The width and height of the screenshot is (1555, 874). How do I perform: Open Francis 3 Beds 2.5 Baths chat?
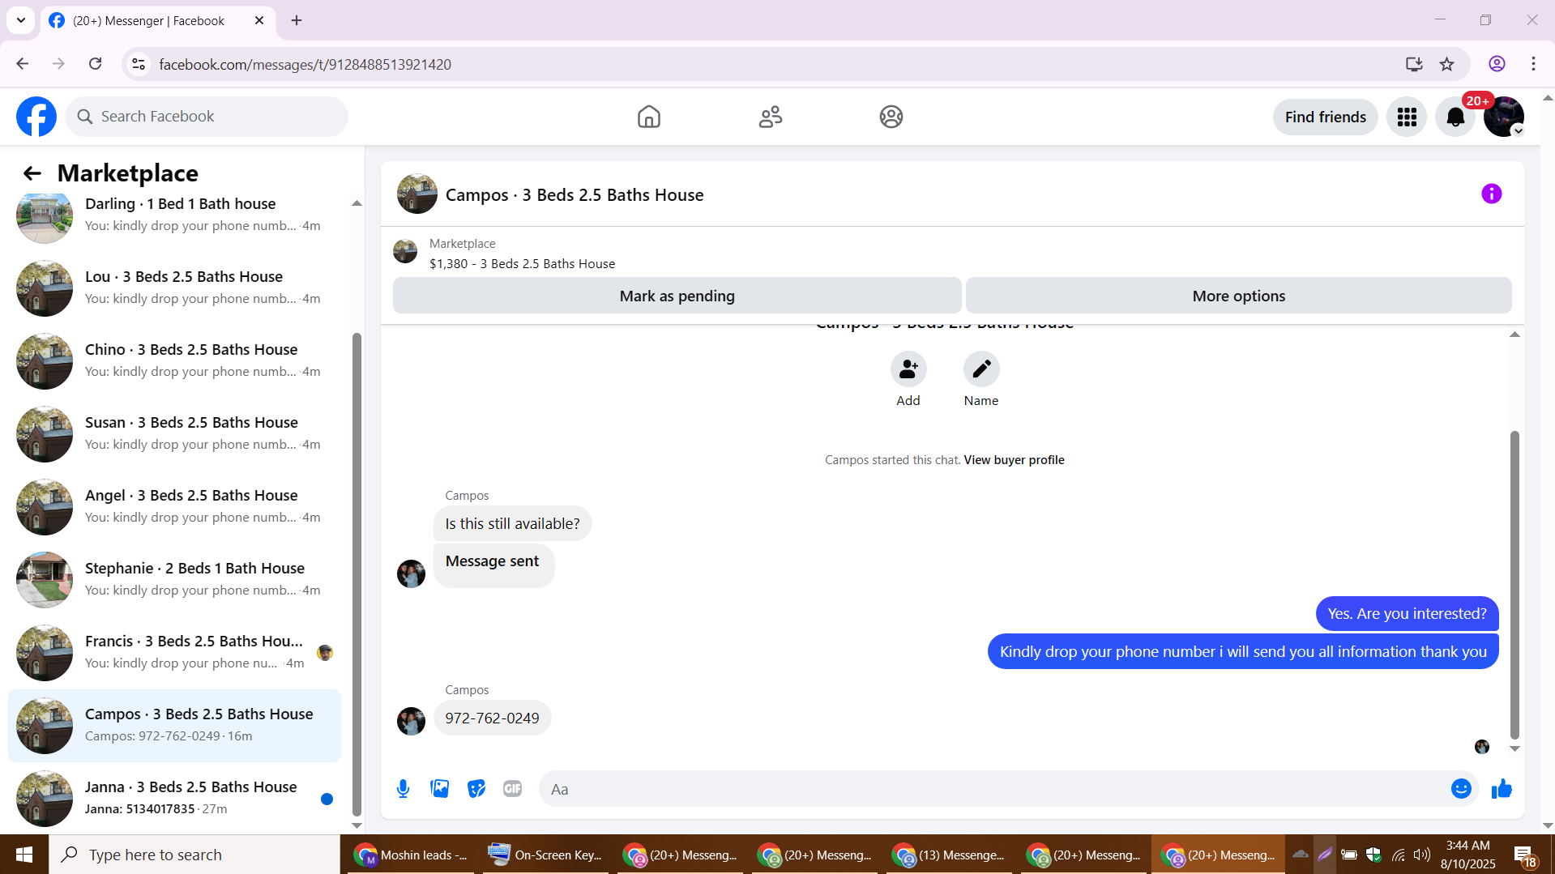pyautogui.click(x=174, y=653)
